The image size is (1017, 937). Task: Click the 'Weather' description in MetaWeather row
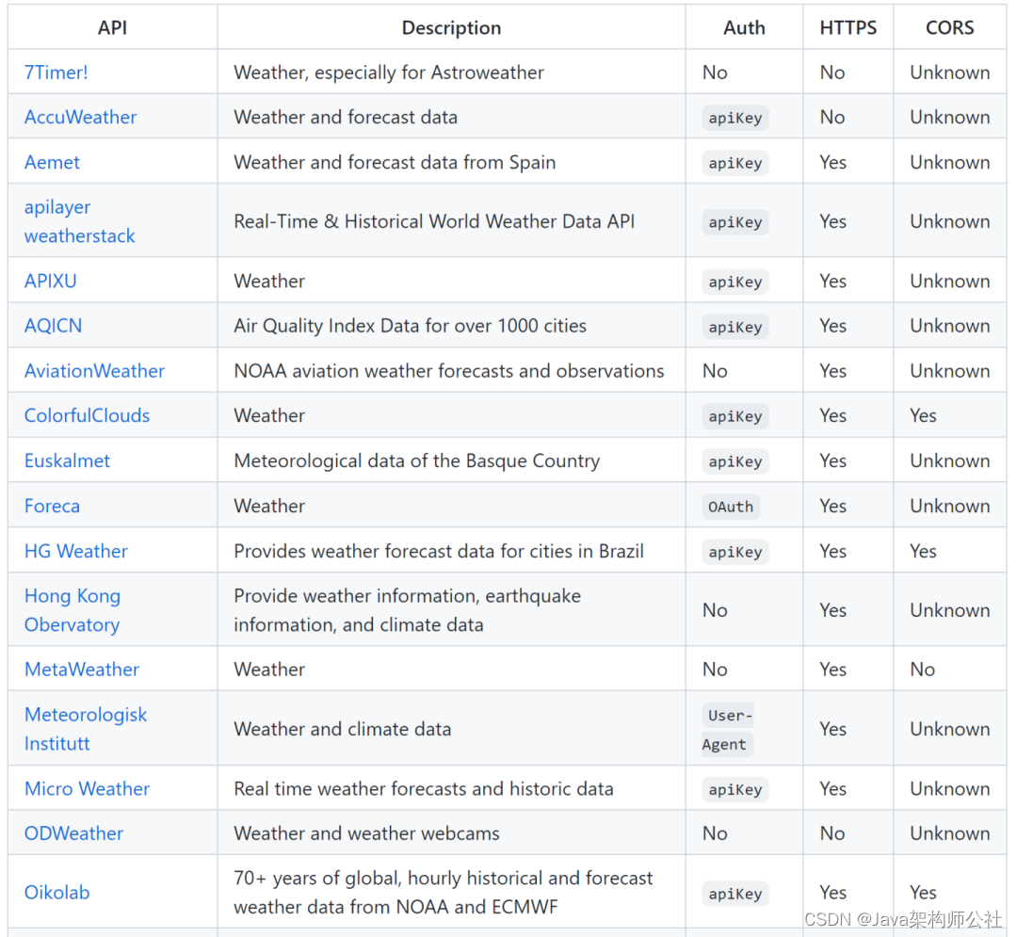pos(269,670)
